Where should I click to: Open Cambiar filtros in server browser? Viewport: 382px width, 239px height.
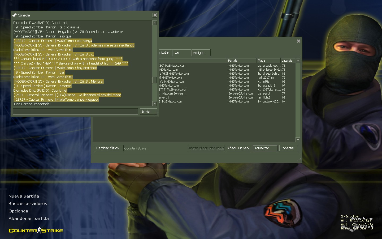coord(109,148)
